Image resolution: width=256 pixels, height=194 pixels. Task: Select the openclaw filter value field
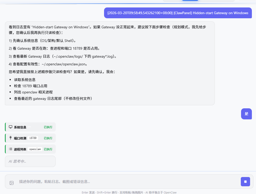coord(35,149)
